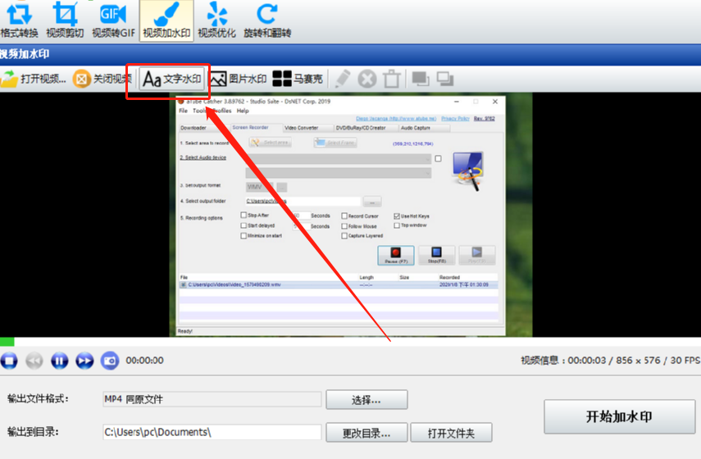Select the 视频加水印 watermark tool
This screenshot has width=701, height=459.
[x=166, y=20]
